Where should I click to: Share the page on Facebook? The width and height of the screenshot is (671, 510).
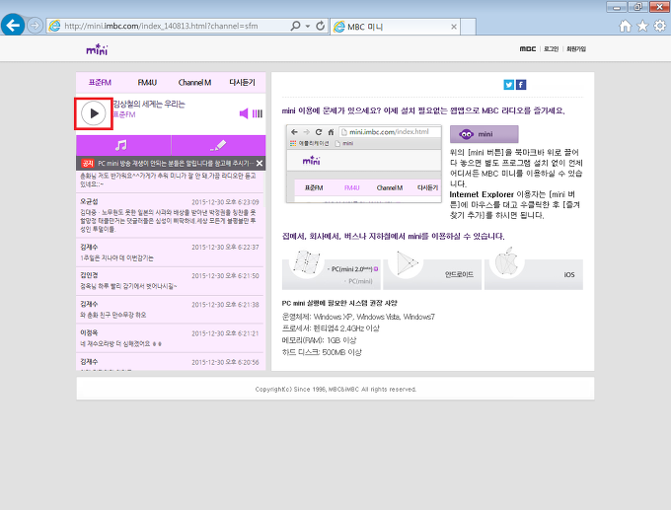(521, 85)
